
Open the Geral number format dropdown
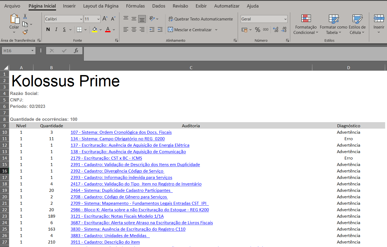[x=285, y=19]
